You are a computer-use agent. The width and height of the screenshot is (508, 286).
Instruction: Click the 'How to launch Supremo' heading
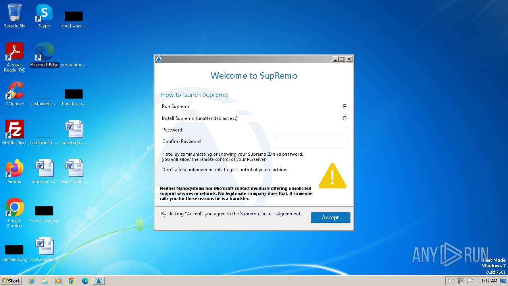tap(194, 95)
